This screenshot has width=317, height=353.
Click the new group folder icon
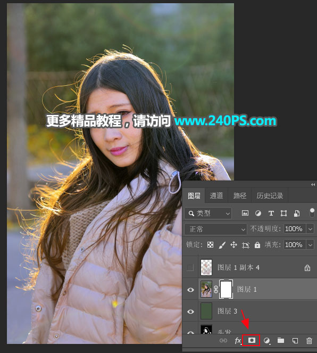(x=281, y=340)
